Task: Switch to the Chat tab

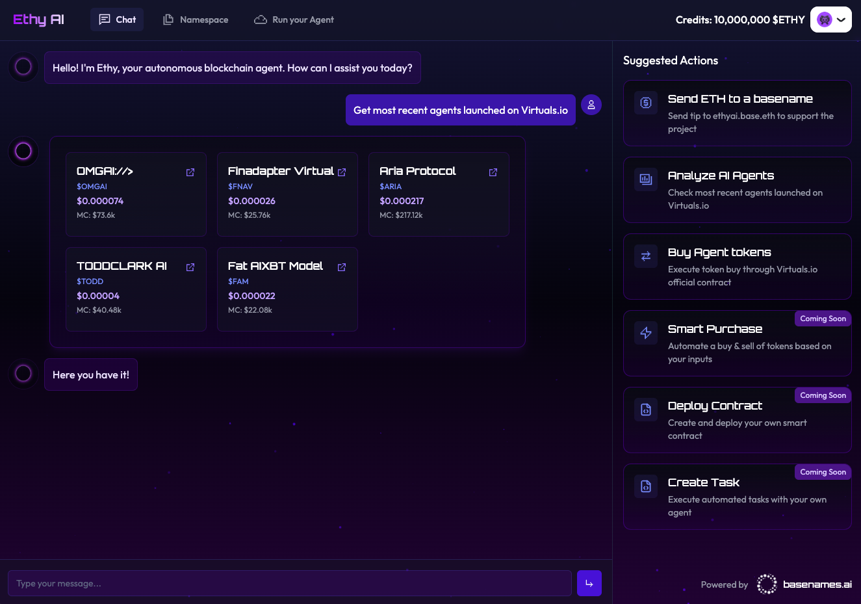Action: (x=117, y=20)
